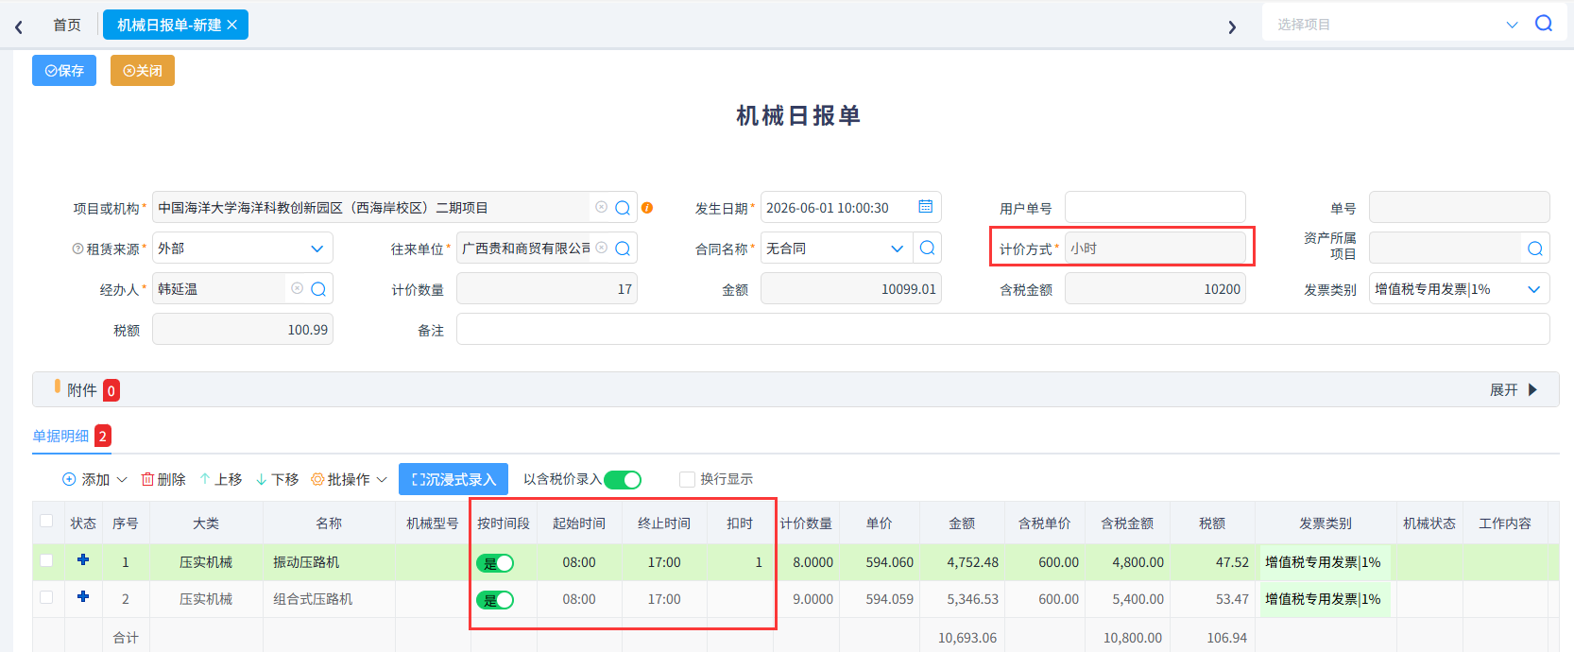Click the plus icon in row 2
This screenshot has height=652, width=1574.
pos(83,597)
